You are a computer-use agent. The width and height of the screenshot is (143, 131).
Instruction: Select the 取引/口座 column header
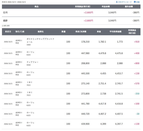coord(20,31)
